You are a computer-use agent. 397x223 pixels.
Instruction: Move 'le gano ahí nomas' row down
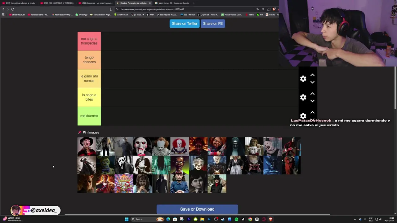tap(312, 82)
